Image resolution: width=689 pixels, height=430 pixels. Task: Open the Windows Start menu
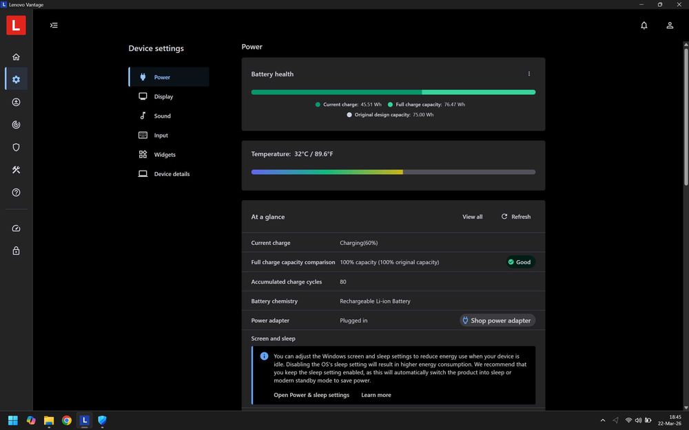13,420
